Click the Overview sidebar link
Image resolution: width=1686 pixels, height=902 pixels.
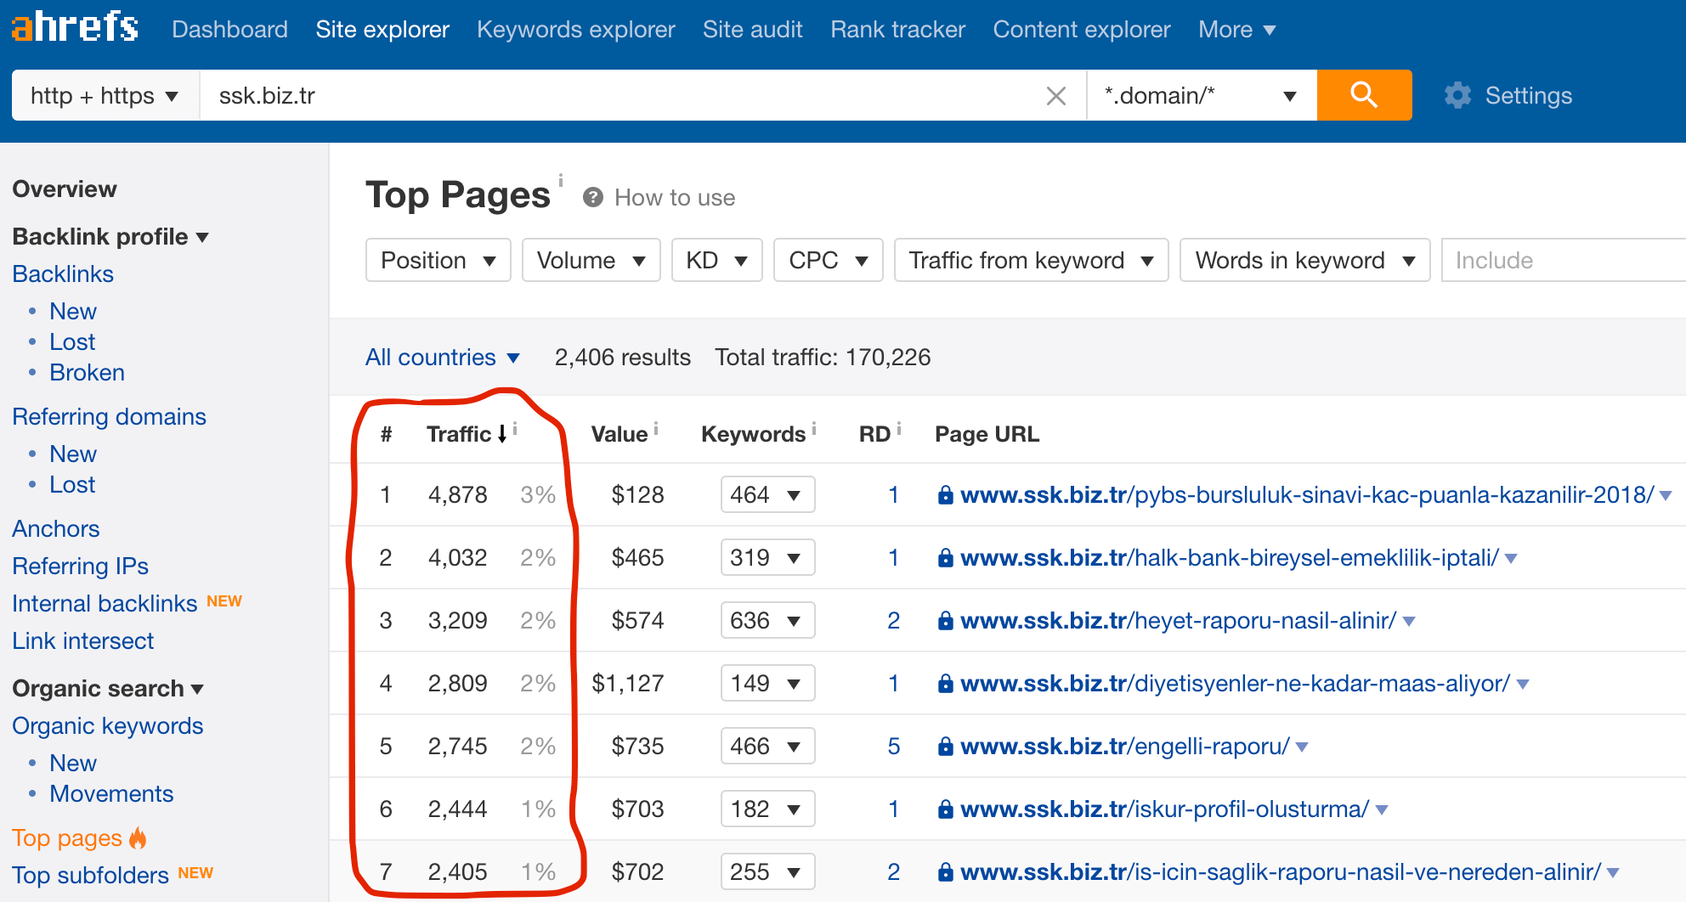pos(65,189)
